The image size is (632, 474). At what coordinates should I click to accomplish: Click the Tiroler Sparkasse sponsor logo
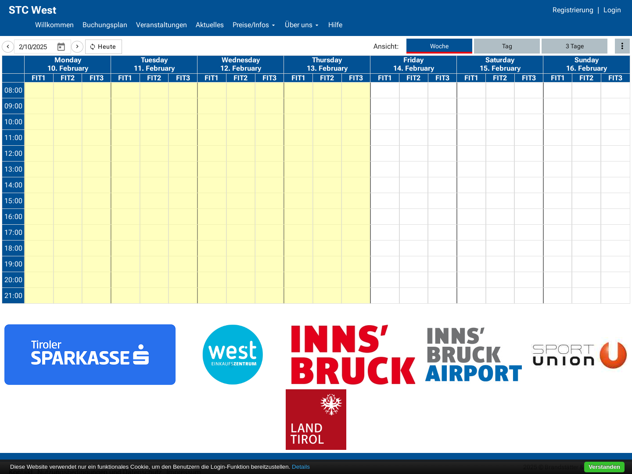(90, 355)
